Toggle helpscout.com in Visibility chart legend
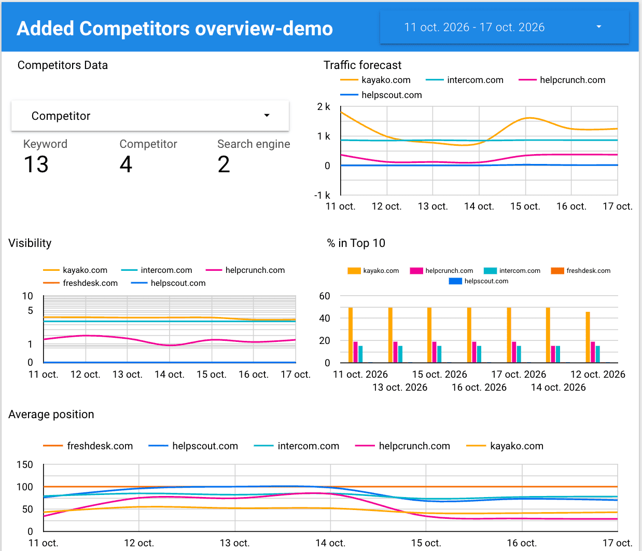The height and width of the screenshot is (551, 642). (x=169, y=283)
